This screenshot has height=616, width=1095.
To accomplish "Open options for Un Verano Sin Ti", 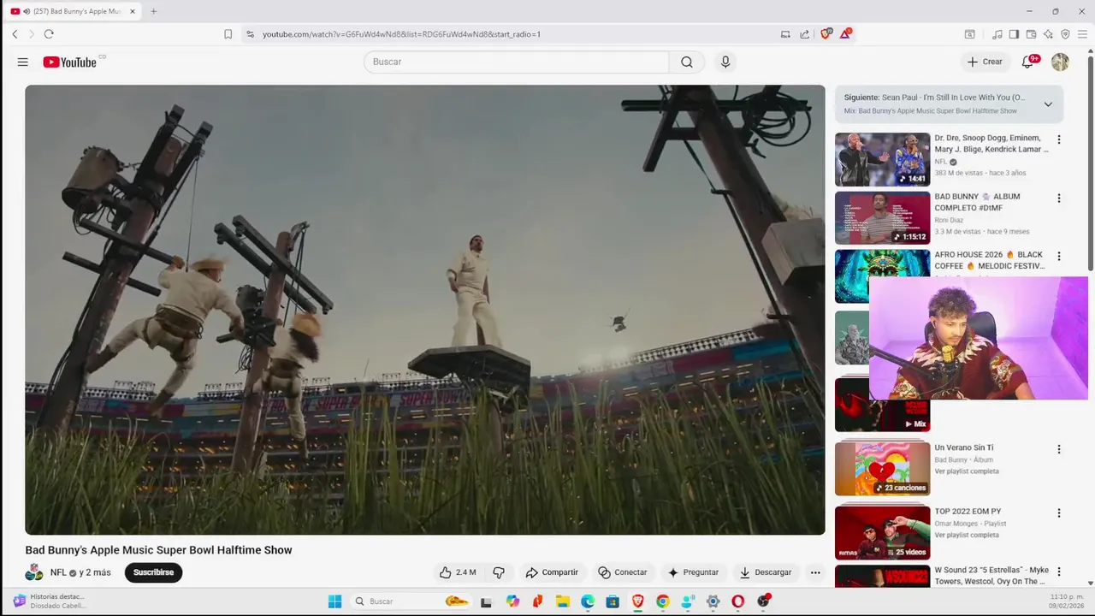I will pyautogui.click(x=1059, y=449).
